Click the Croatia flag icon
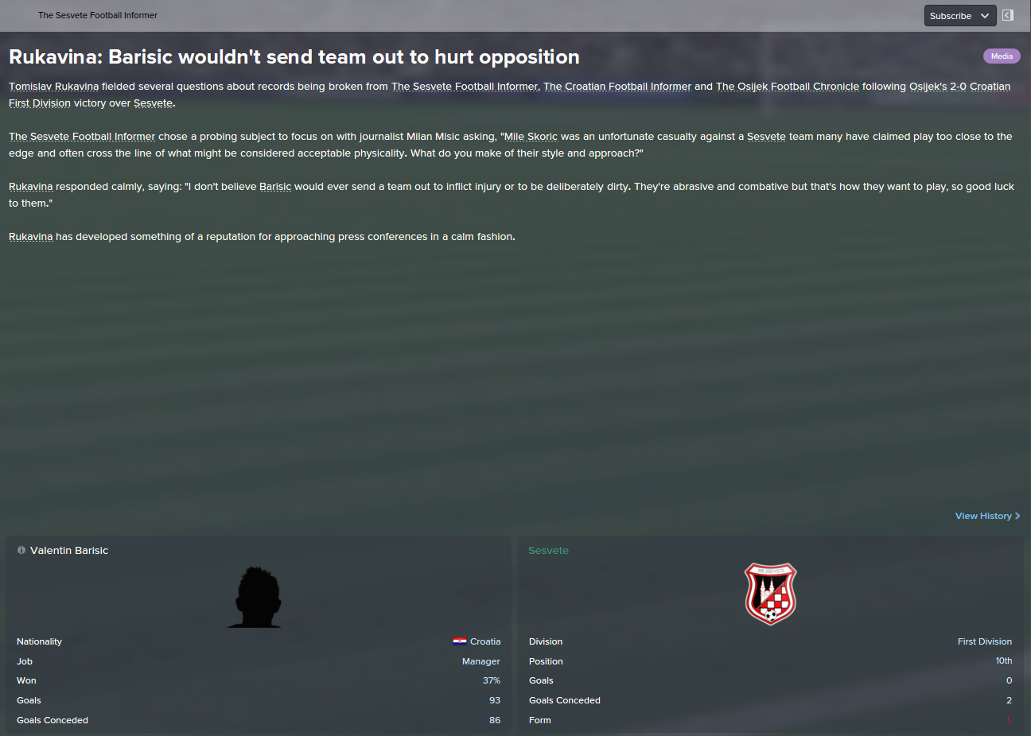 pyautogui.click(x=460, y=641)
